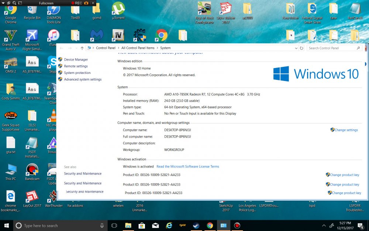Select WarThunder desktop shortcut
Screen dimensions: 369x231
coord(54,199)
